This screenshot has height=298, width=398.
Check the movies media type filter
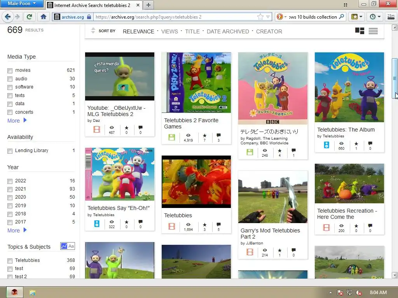10,71
